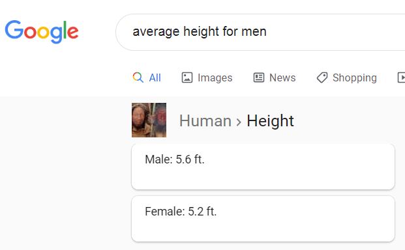Click the picture icon next to Images
Viewport: 405px width, 250px height.
(x=187, y=77)
